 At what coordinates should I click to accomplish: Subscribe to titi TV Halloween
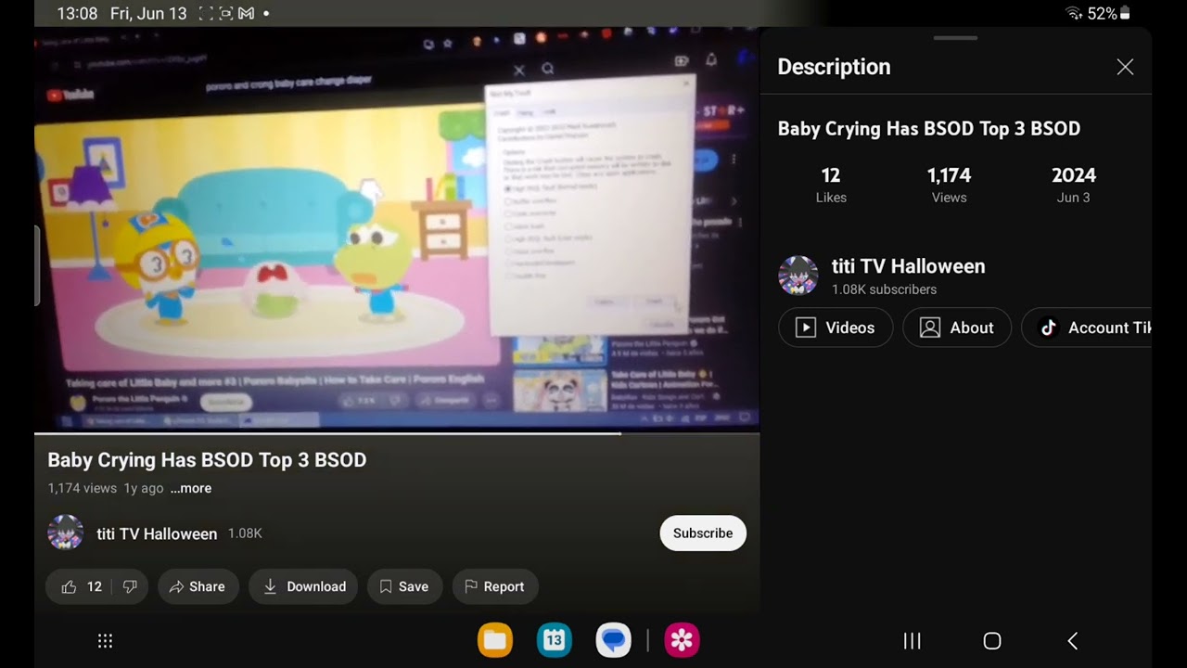pyautogui.click(x=703, y=533)
